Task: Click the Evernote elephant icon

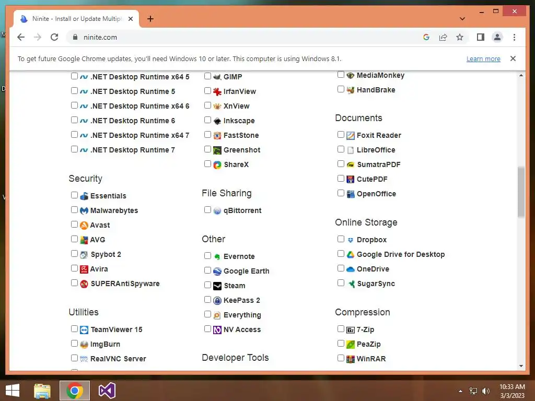Action: click(x=217, y=256)
